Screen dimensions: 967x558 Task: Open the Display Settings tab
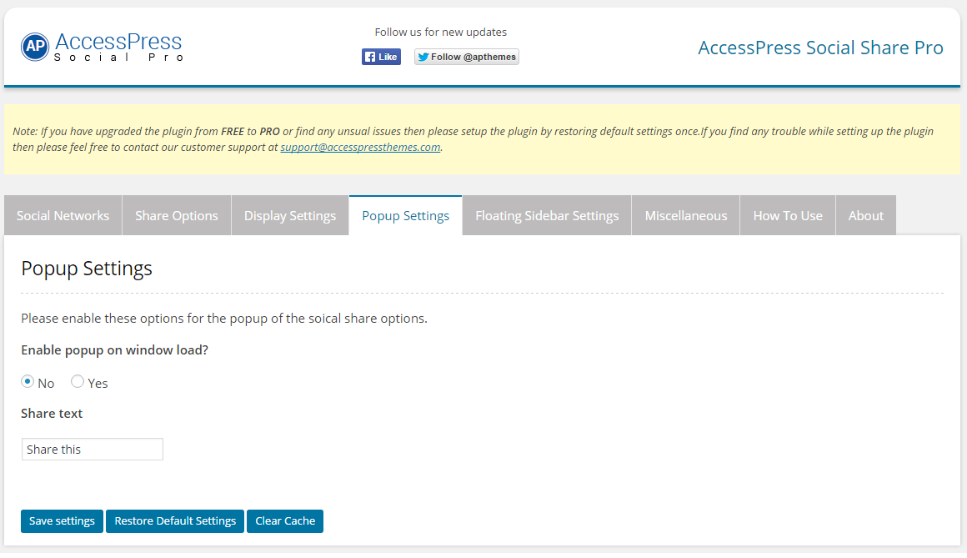tap(290, 215)
